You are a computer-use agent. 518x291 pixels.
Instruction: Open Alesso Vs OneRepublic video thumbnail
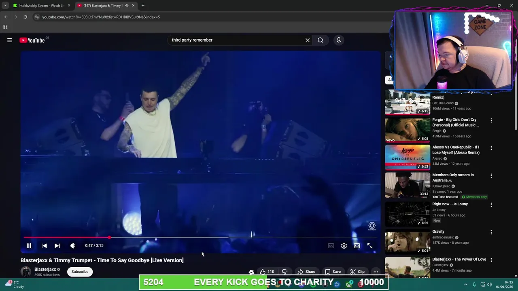coord(408,157)
